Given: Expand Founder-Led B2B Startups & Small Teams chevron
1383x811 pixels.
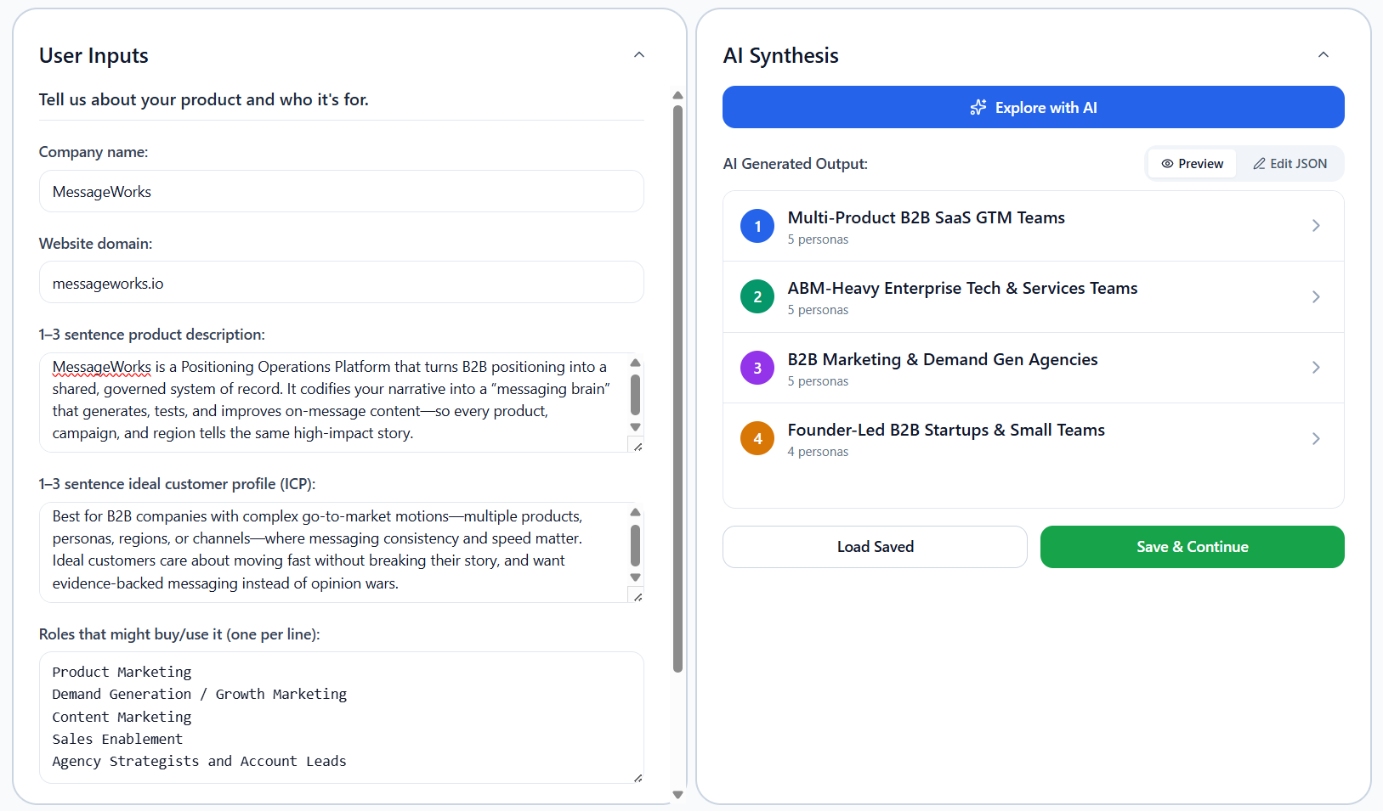Looking at the screenshot, I should coord(1316,439).
